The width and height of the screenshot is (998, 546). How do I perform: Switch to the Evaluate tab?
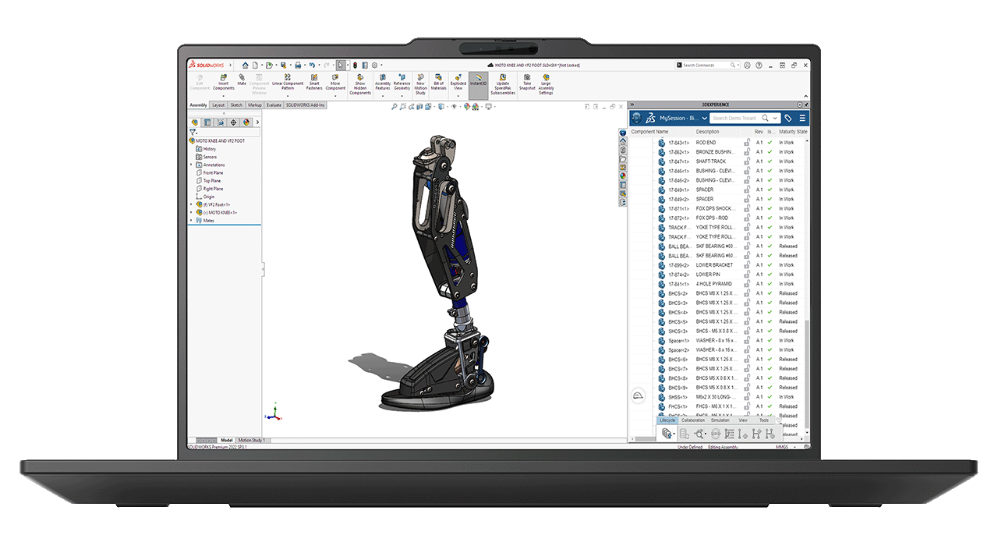[x=274, y=105]
